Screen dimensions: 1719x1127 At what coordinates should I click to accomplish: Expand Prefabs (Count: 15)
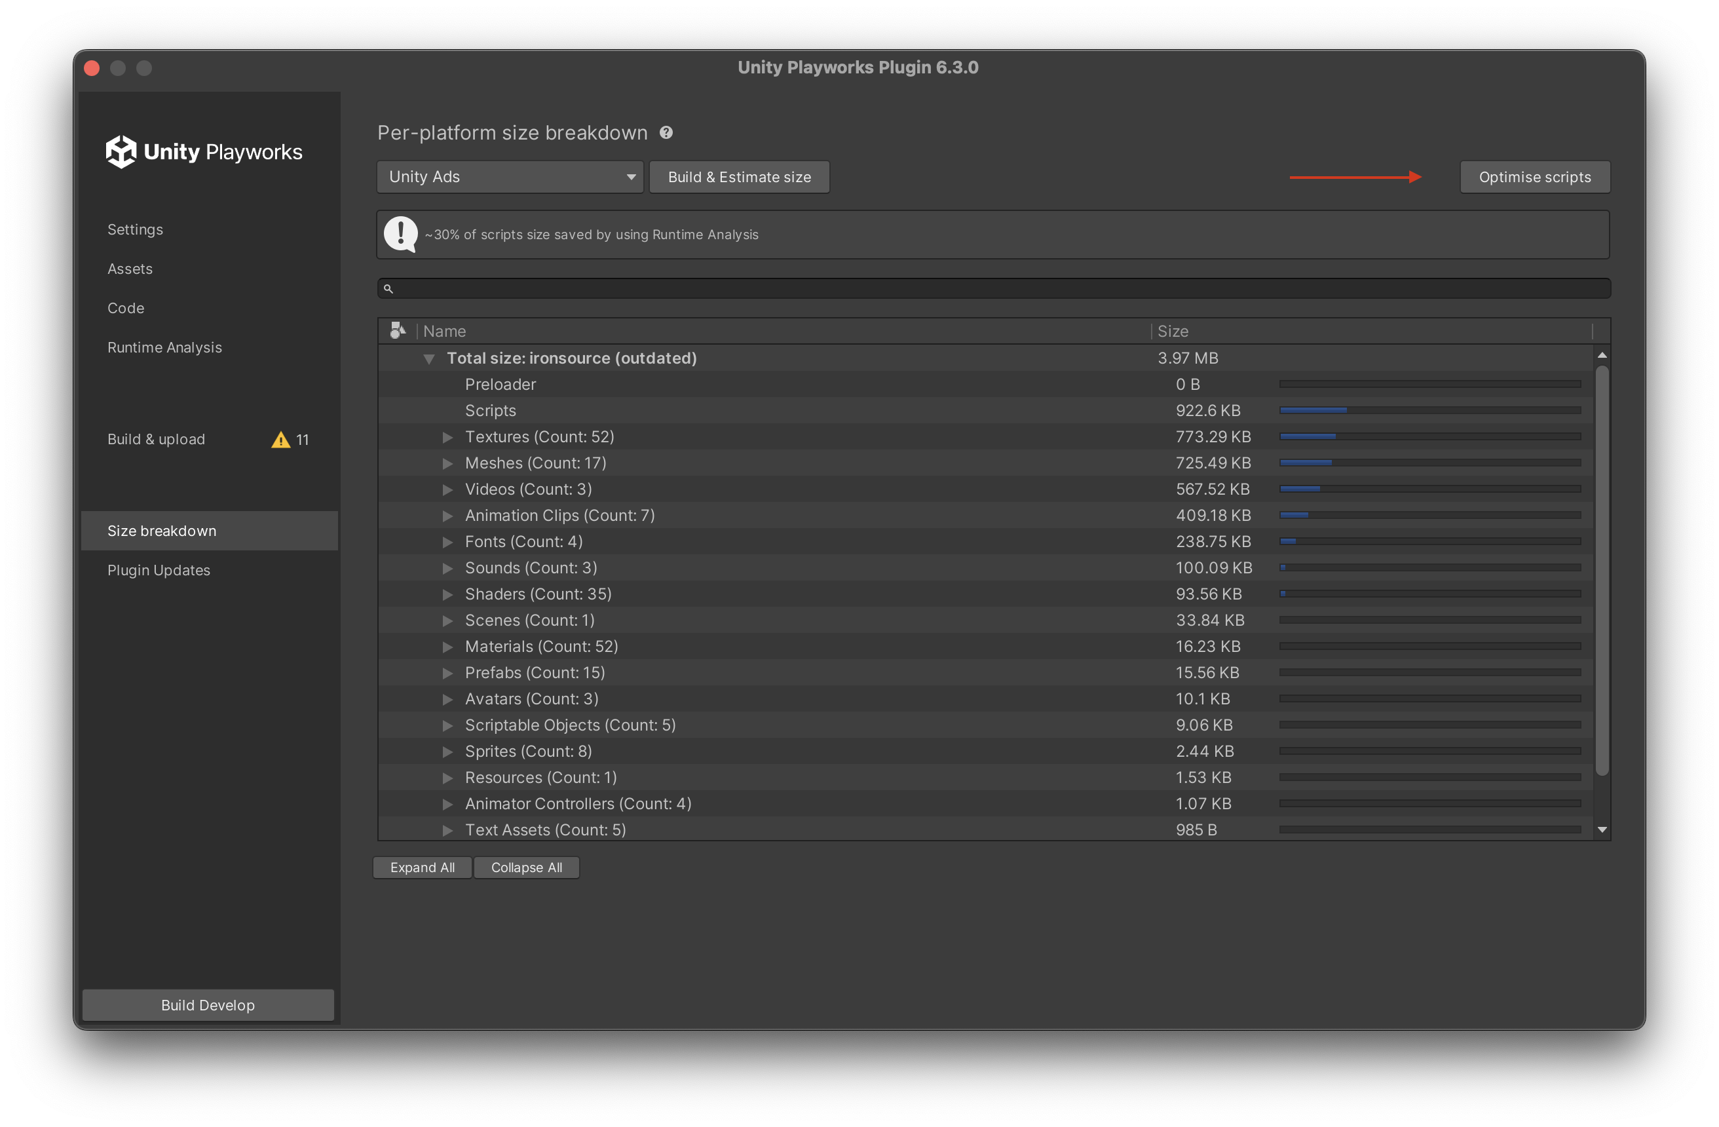[448, 672]
